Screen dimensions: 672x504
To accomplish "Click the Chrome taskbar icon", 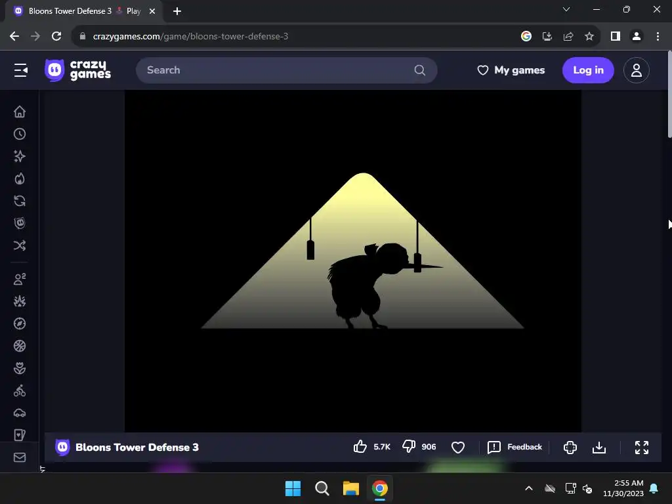I will (380, 488).
